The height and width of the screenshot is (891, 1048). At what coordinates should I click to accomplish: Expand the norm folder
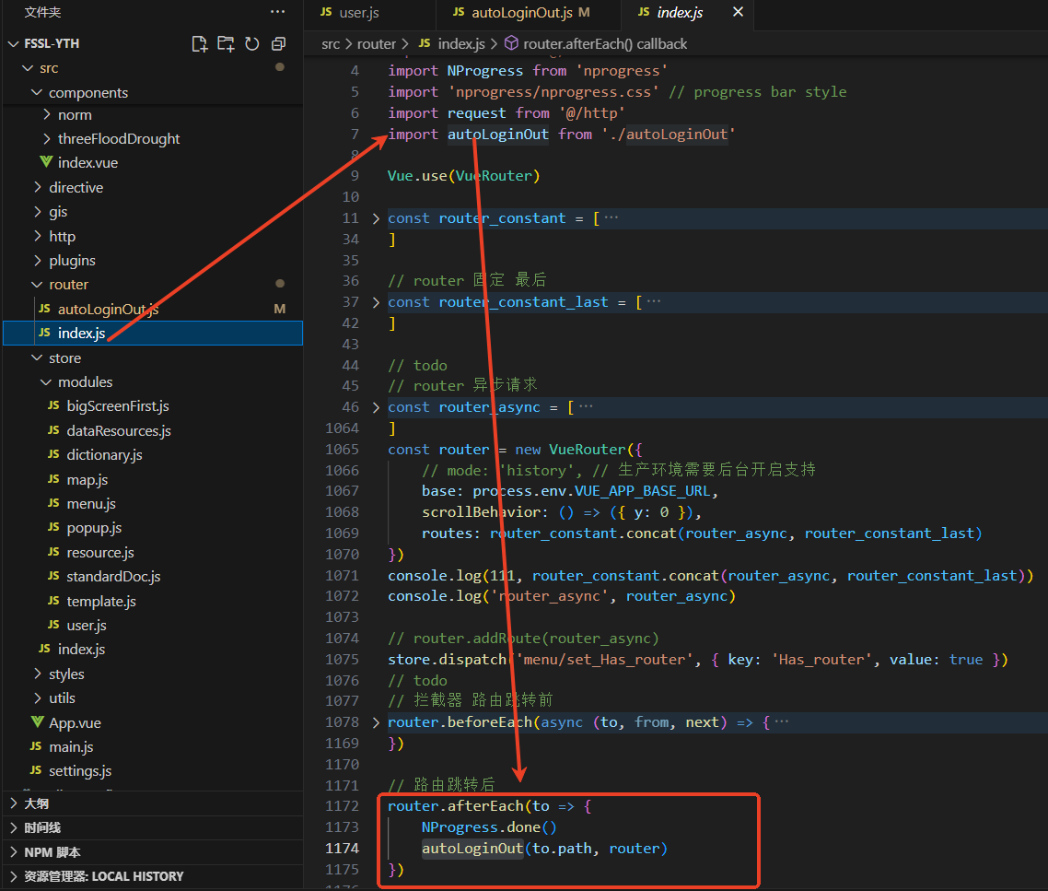(46, 114)
